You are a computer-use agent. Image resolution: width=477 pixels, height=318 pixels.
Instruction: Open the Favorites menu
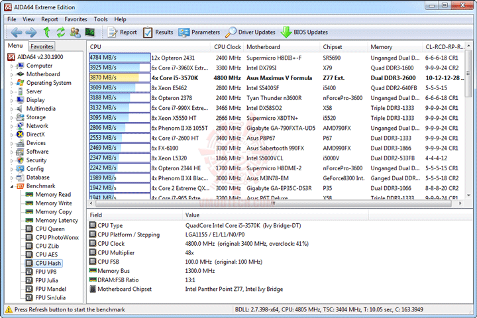pos(76,19)
